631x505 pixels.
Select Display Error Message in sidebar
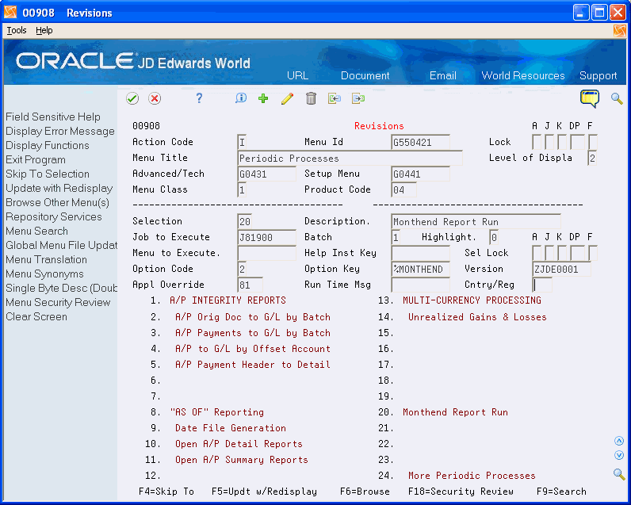[60, 131]
